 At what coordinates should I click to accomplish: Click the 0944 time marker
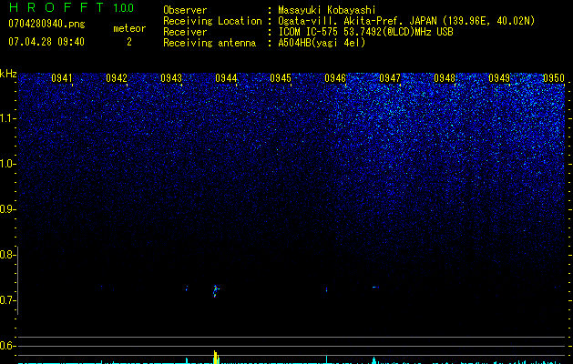(x=226, y=78)
